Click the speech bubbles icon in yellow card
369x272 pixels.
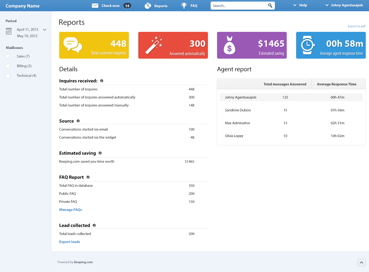(x=73, y=45)
